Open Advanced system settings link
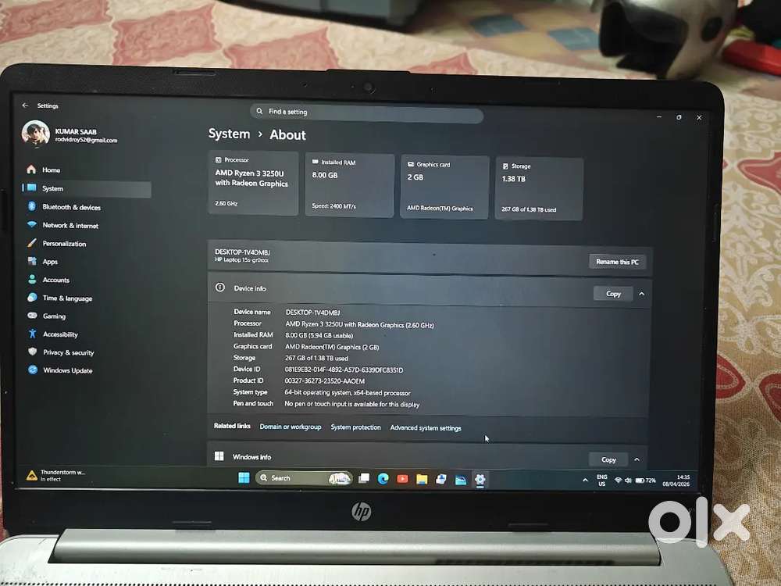Viewport: 781px width, 586px height. [426, 427]
